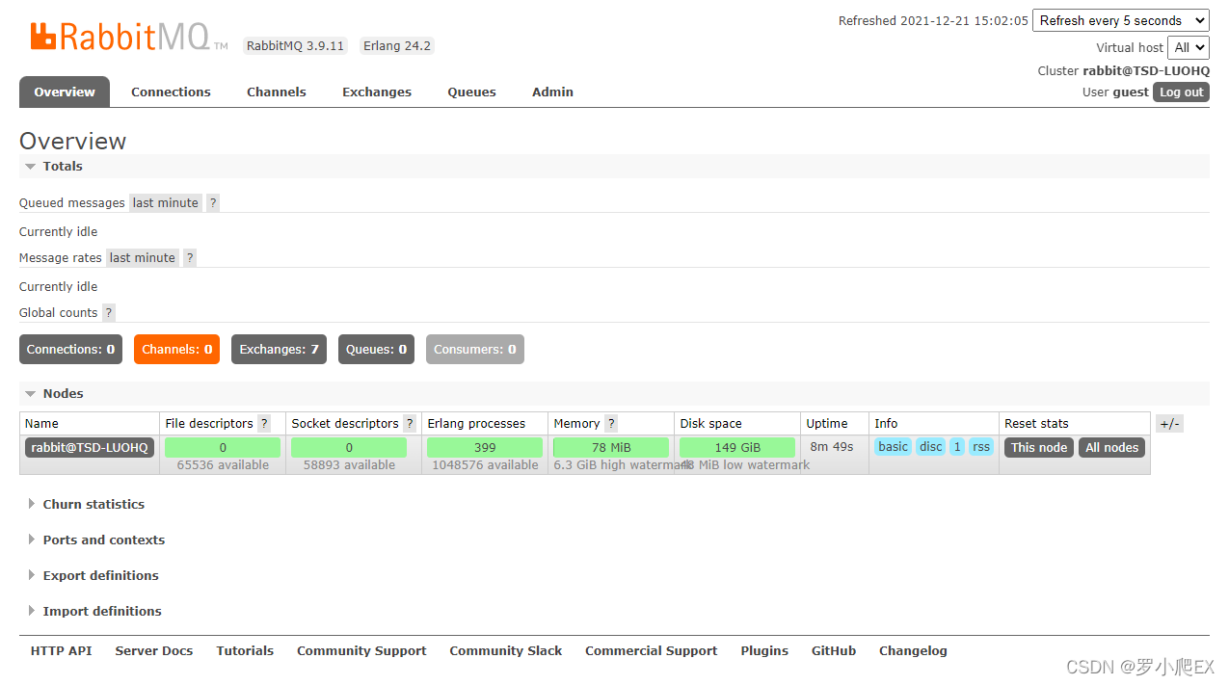
Task: Open the Server Docs link
Action: coord(154,651)
